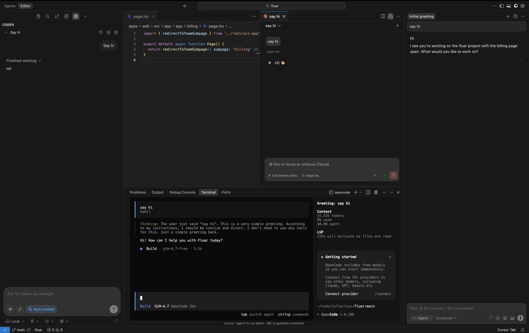
Task: Open the Search magnifier in sidebar toolbar
Action: coord(48,16)
